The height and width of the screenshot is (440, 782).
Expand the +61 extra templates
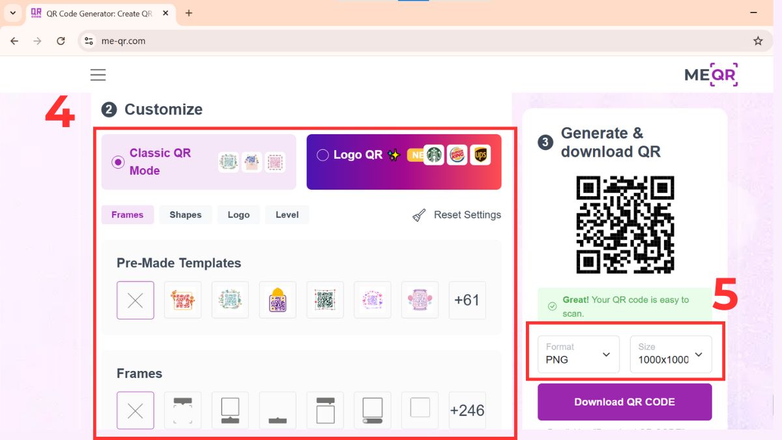coord(467,300)
